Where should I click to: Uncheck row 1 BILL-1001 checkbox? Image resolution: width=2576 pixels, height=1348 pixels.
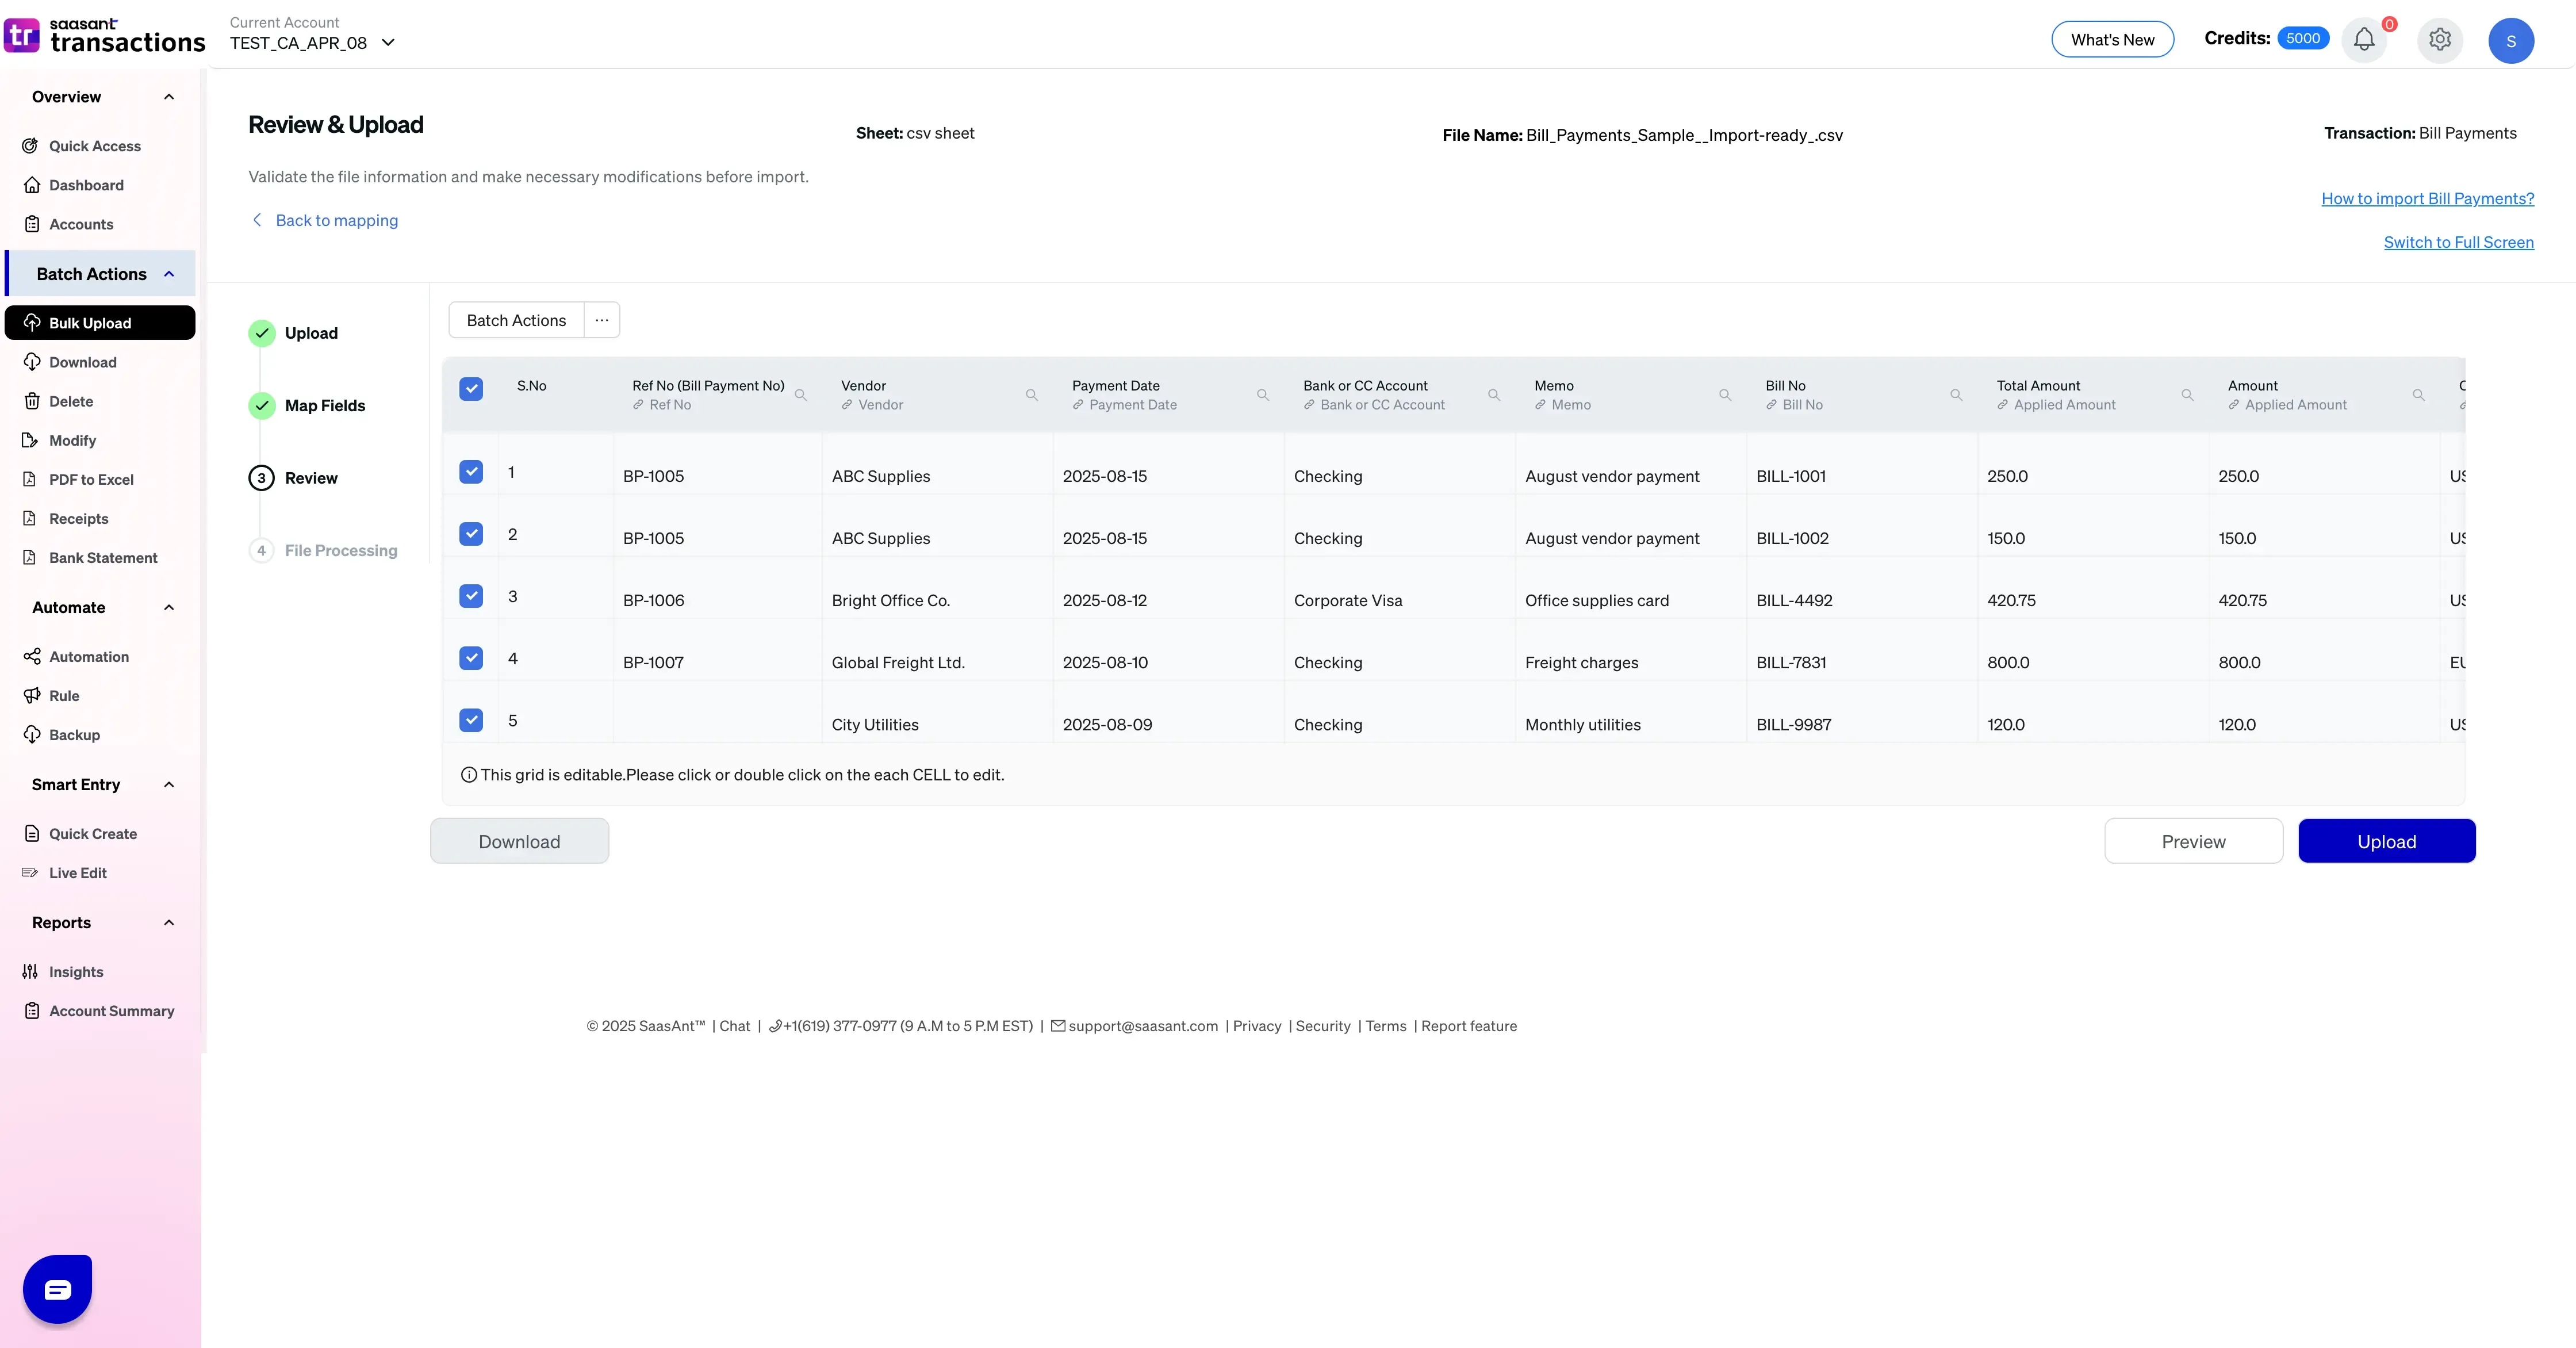tap(471, 471)
